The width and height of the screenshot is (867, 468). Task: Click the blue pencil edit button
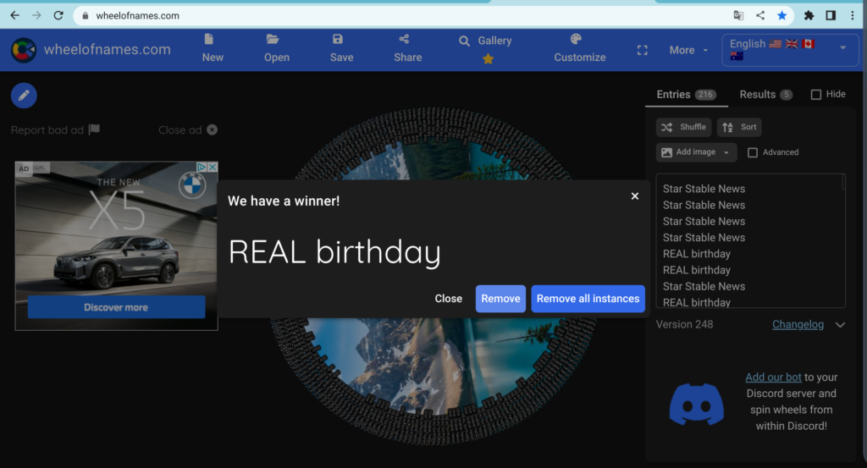pyautogui.click(x=24, y=96)
